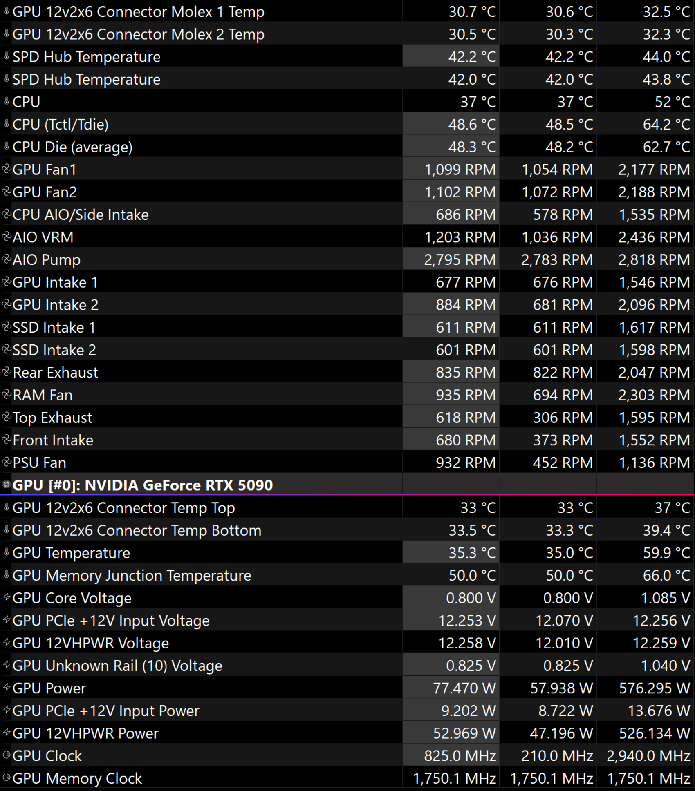Image resolution: width=695 pixels, height=791 pixels.
Task: Click the fan icon next to GPU Fan1
Action: coord(6,169)
